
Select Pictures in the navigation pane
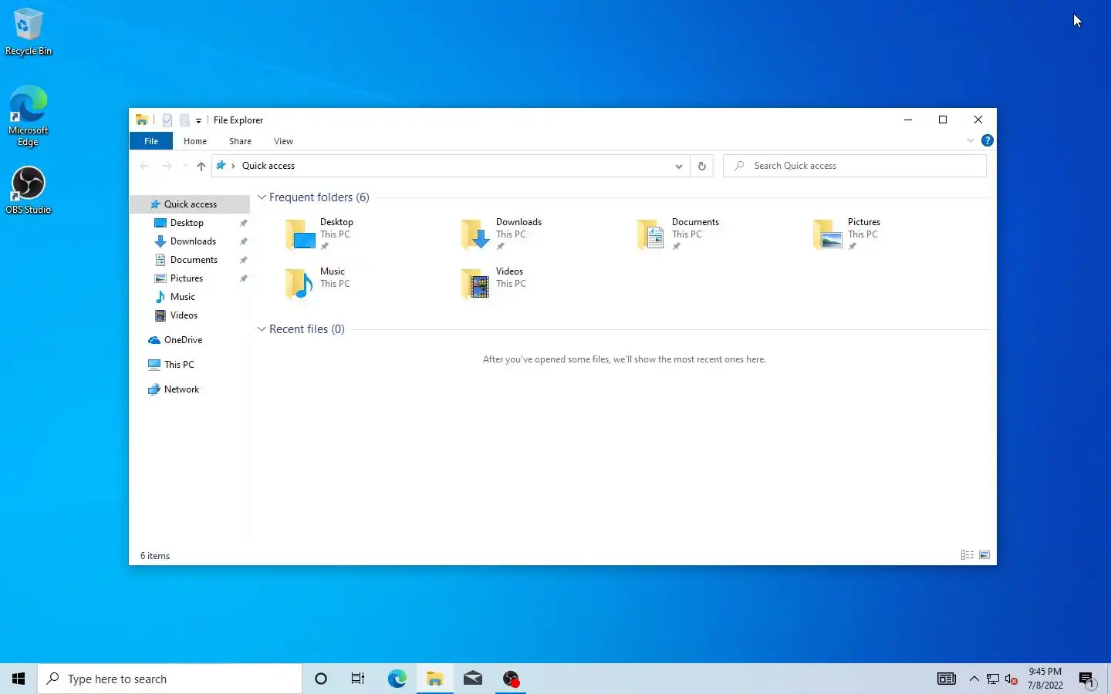[x=187, y=278]
